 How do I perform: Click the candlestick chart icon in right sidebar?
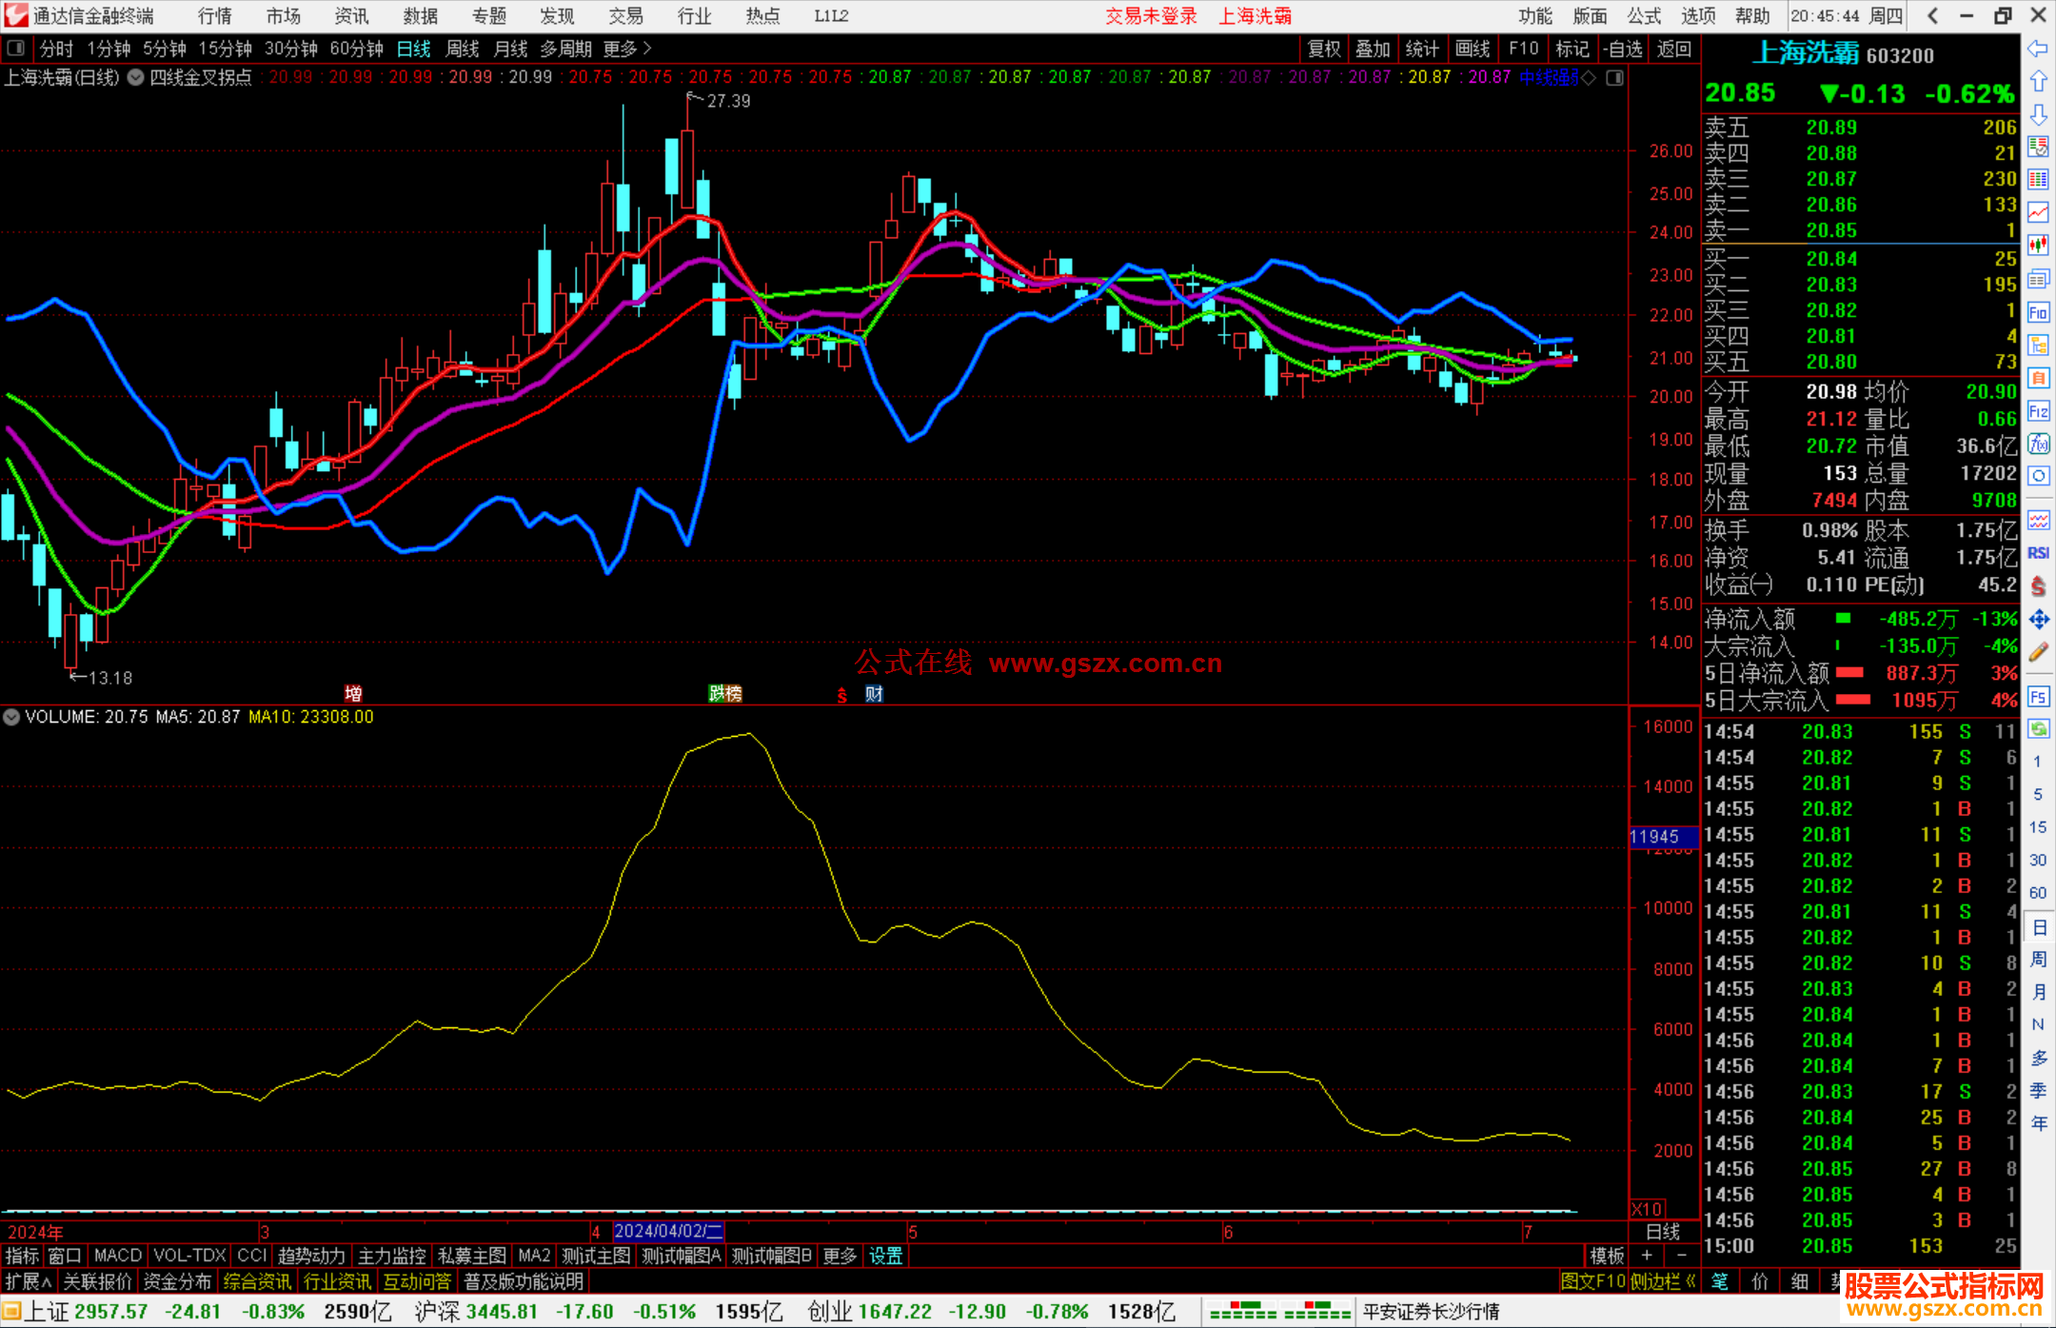tap(2038, 245)
